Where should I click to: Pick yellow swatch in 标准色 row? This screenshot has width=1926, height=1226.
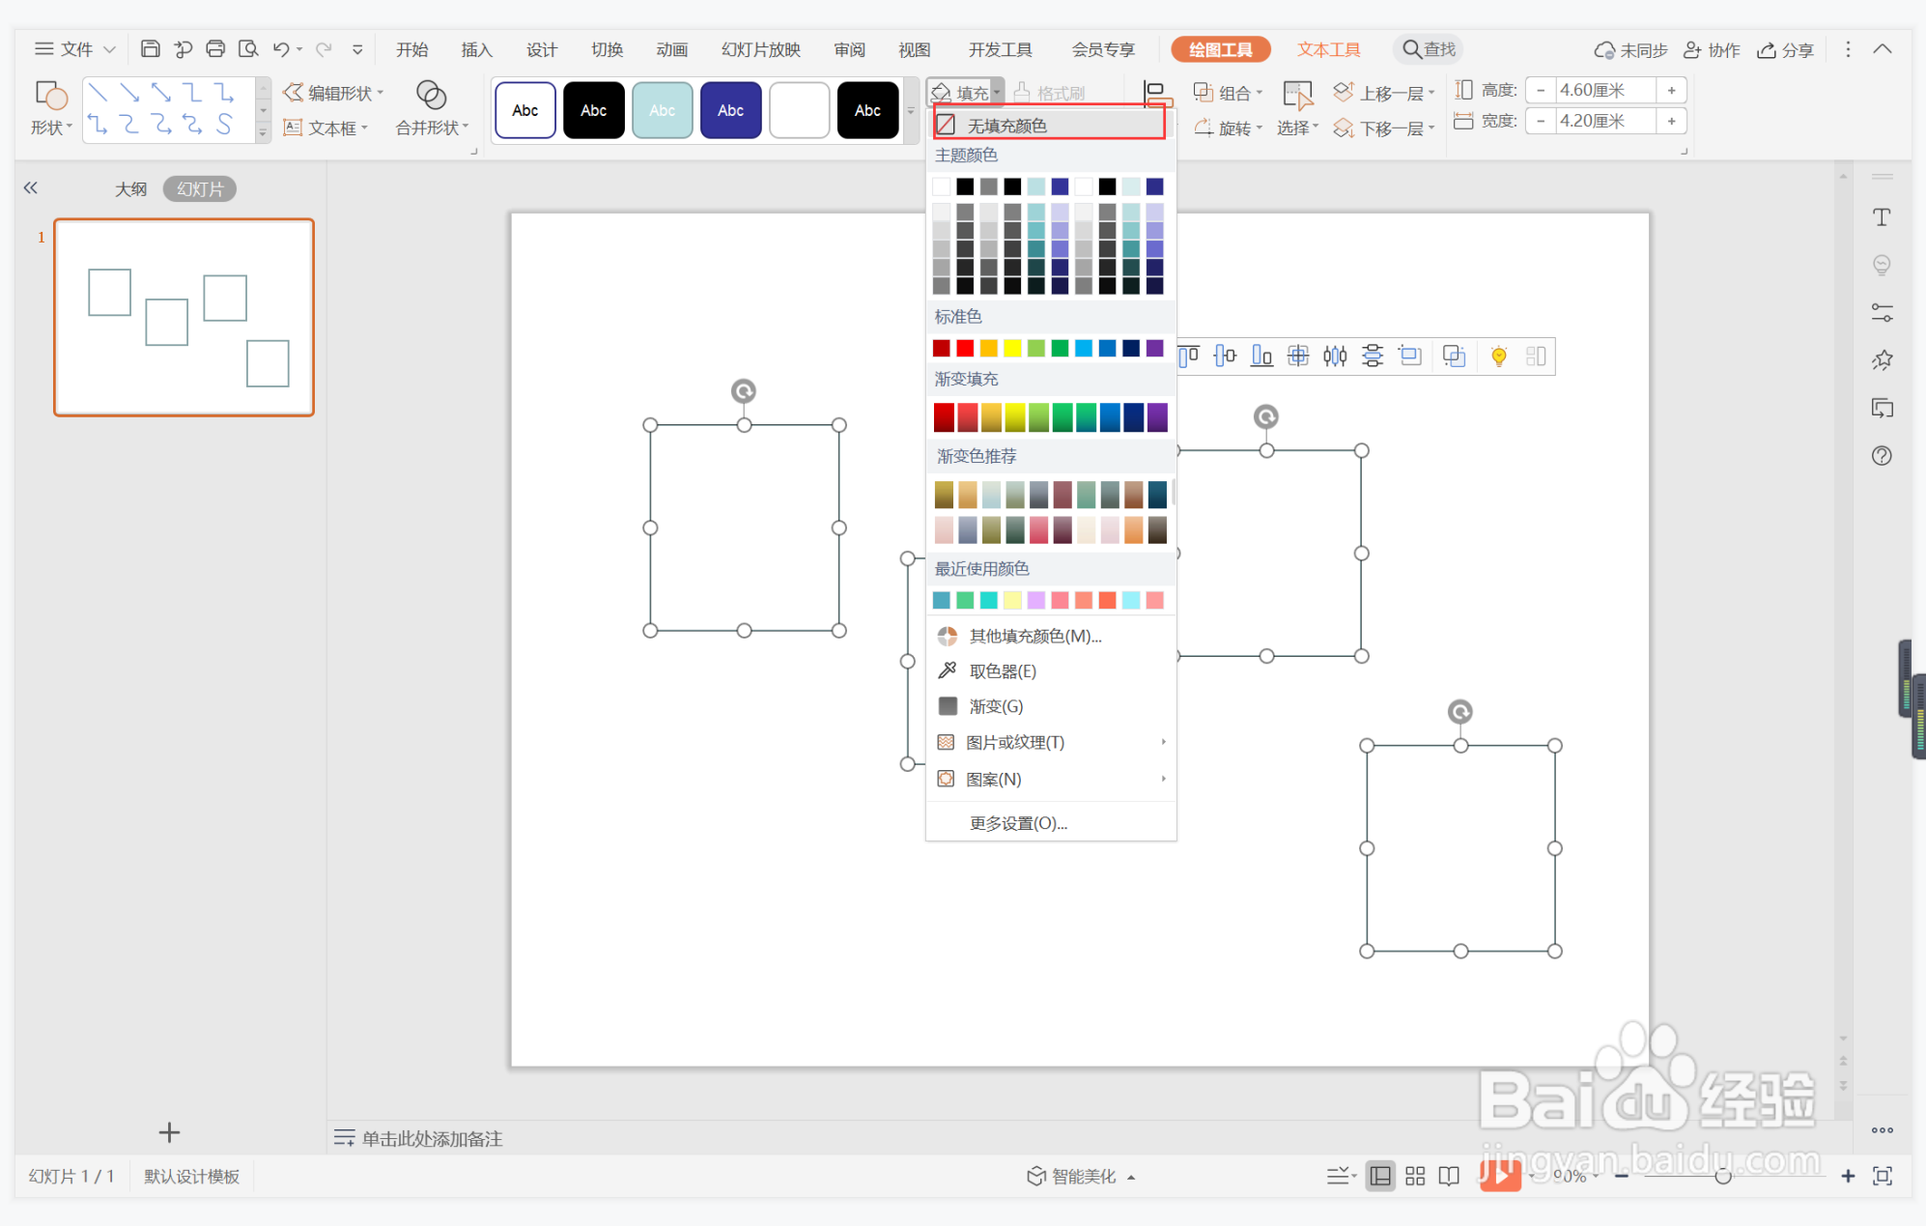click(1012, 348)
